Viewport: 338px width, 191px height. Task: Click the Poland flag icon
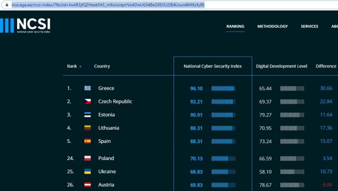point(87,158)
